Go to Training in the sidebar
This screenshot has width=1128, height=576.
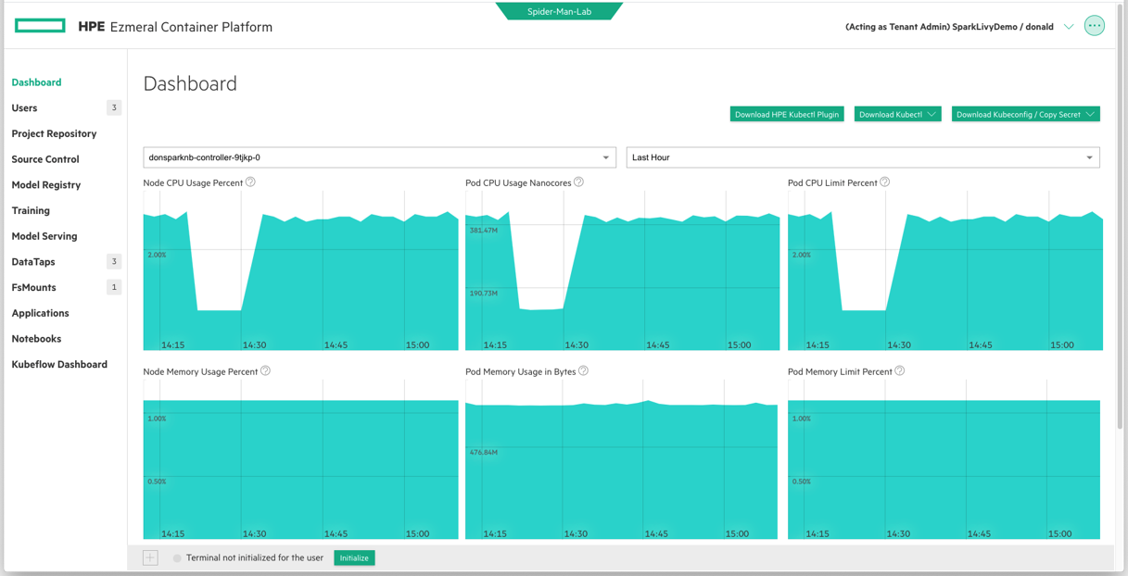pos(31,210)
